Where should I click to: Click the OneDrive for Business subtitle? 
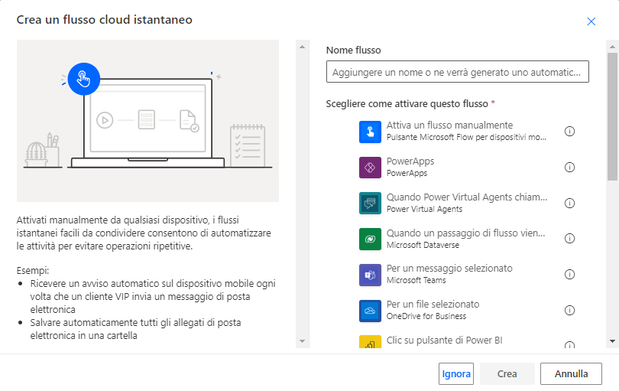pos(426,316)
